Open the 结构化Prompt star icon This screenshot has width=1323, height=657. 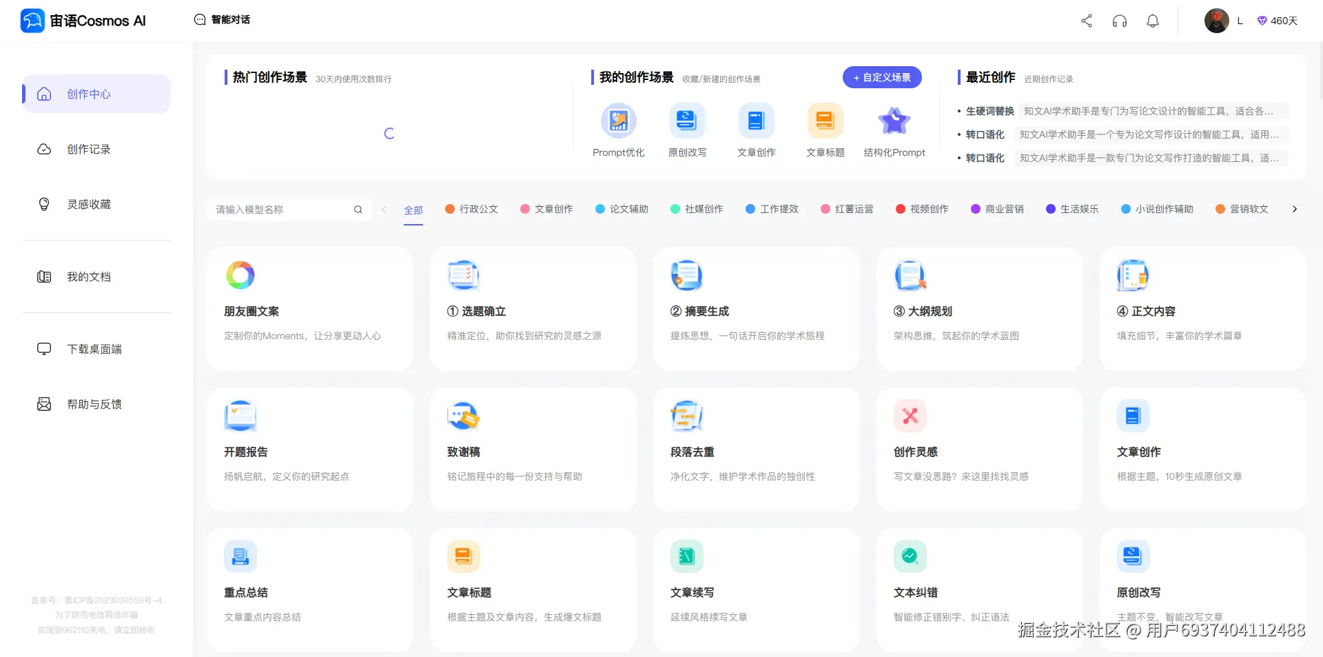tap(894, 121)
